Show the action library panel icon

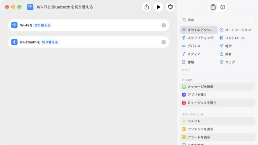pyautogui.click(x=213, y=7)
